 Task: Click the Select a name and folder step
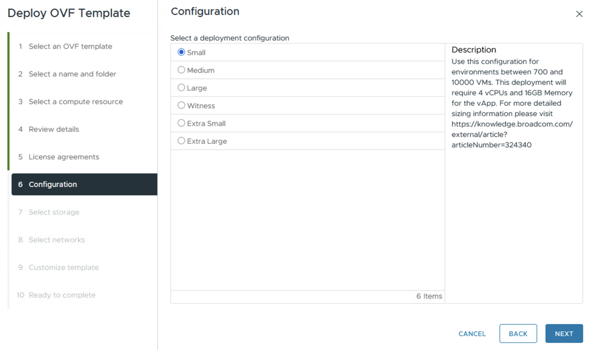click(72, 74)
